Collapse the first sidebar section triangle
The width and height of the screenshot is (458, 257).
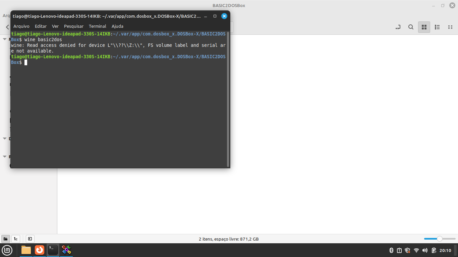[x=5, y=39]
